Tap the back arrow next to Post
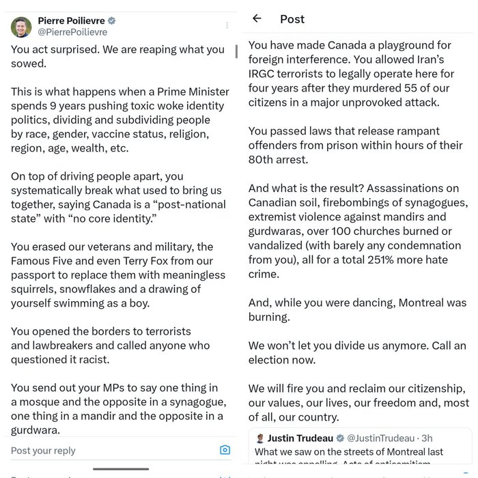 (257, 18)
